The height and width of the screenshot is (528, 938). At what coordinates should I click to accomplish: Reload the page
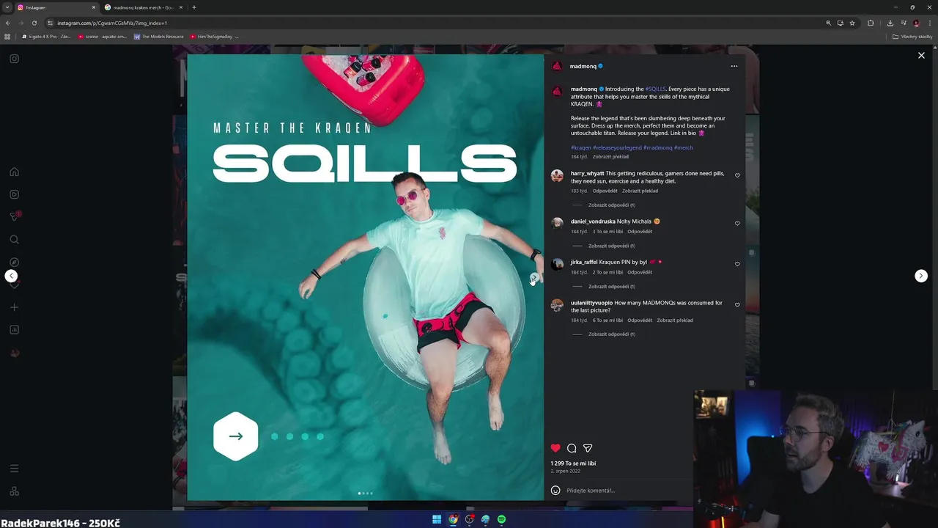[34, 23]
